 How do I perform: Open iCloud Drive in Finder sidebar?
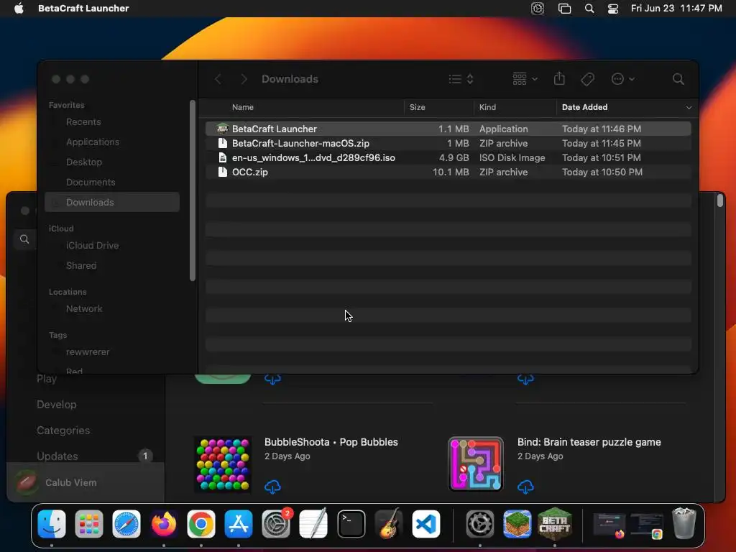93,246
